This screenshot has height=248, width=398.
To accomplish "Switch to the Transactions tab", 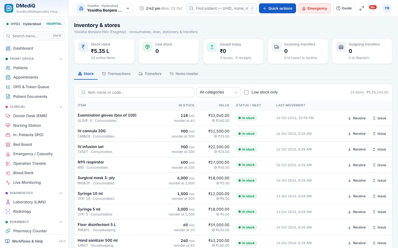I will click(x=116, y=74).
